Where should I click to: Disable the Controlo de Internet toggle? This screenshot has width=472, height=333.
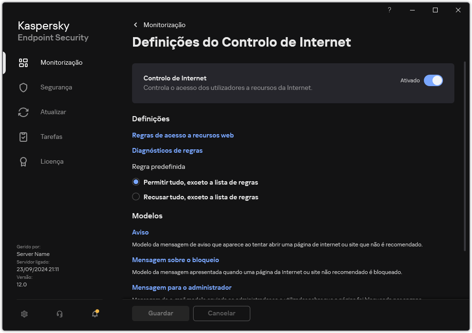click(x=433, y=80)
